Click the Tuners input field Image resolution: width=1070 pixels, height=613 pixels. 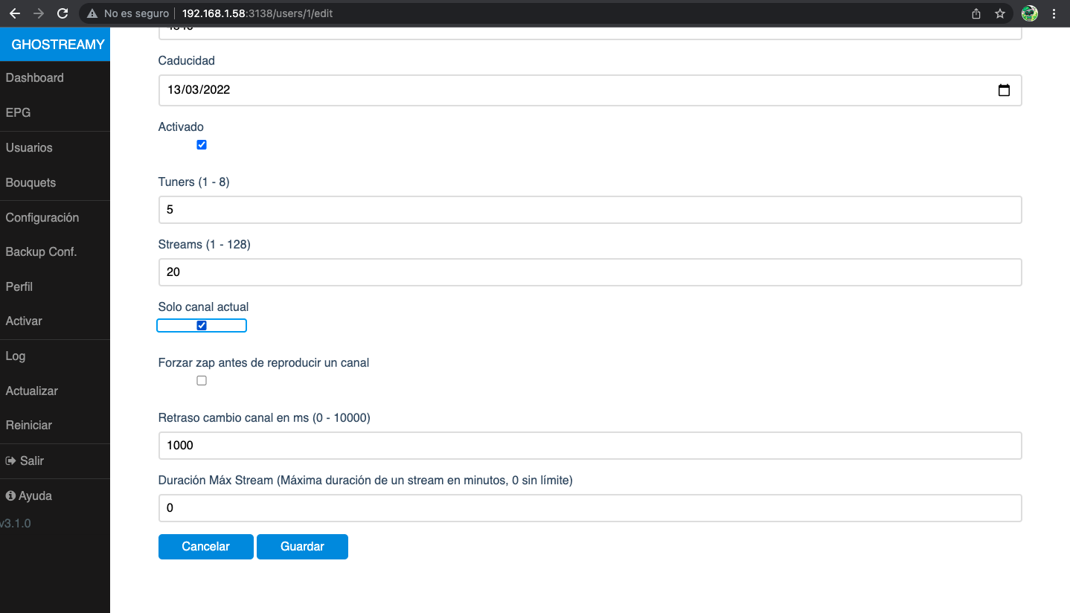pyautogui.click(x=589, y=210)
